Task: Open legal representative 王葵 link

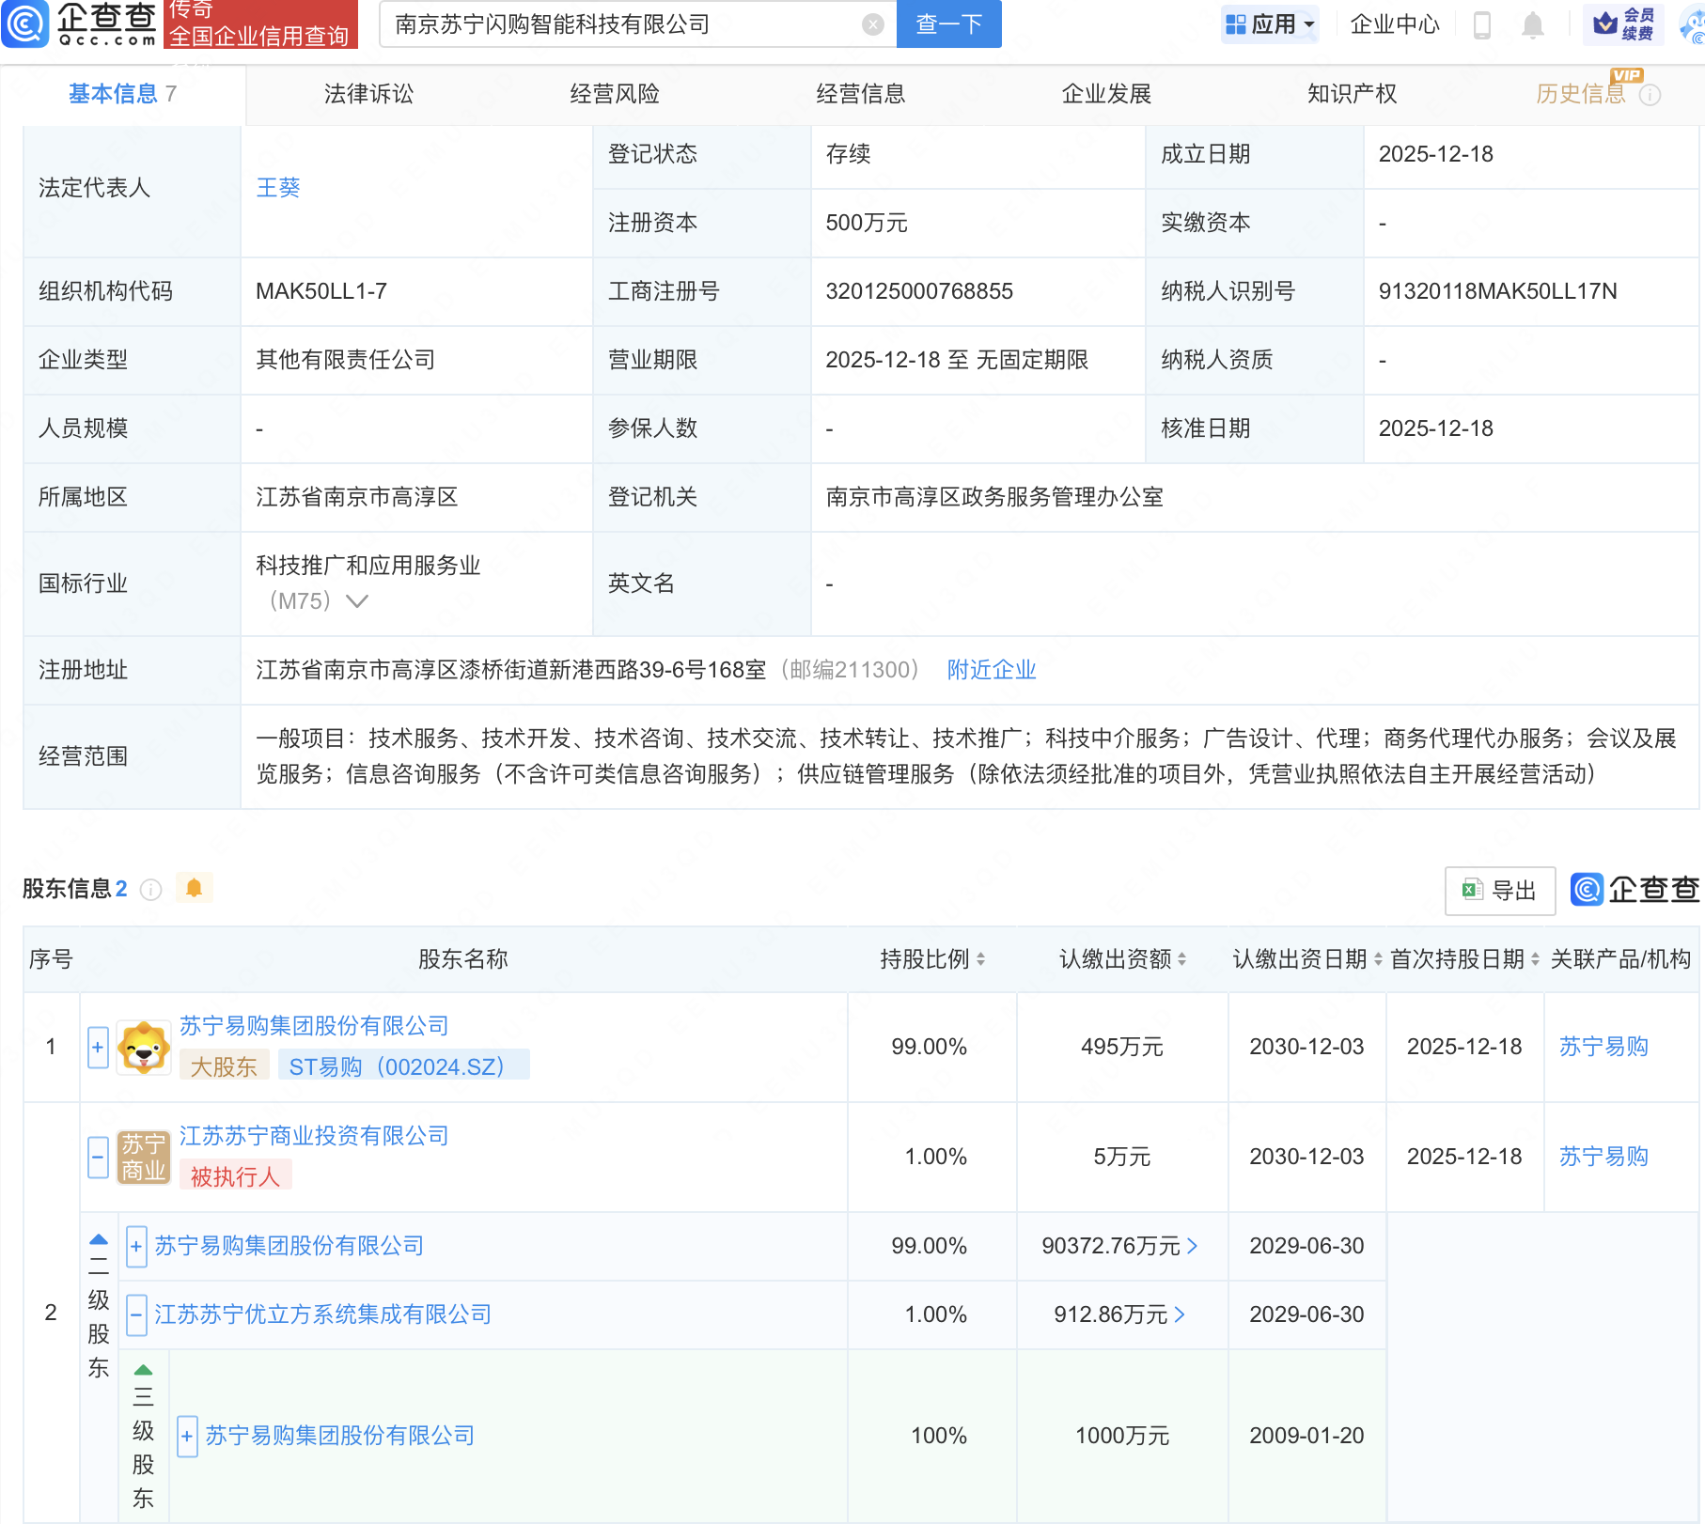Action: point(278,187)
